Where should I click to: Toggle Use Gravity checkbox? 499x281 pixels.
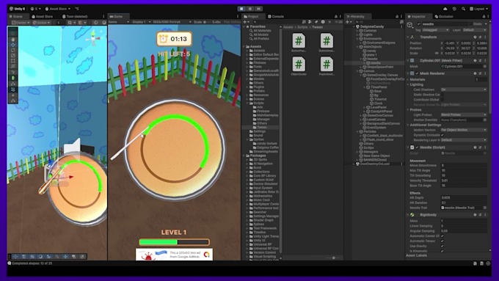tap(442, 247)
